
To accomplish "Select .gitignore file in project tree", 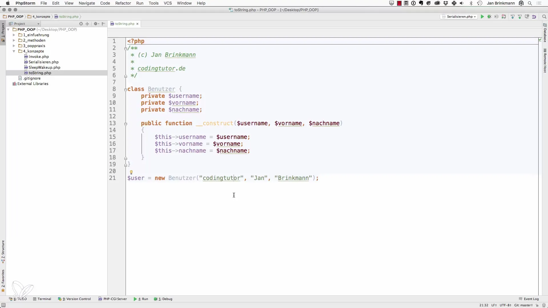I will [x=30, y=78].
